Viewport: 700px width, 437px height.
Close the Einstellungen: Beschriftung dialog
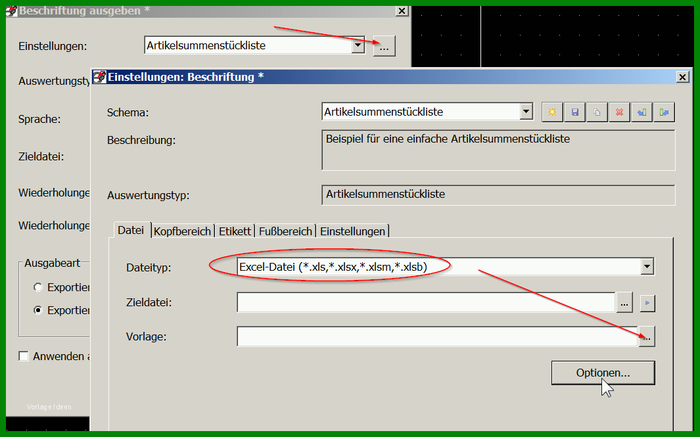point(683,77)
